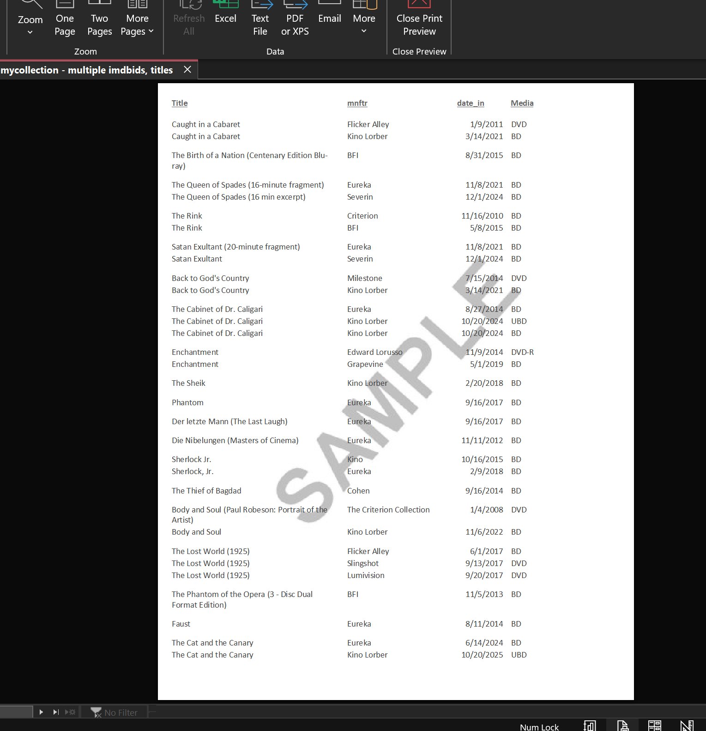Click the date 1/9/2011
The image size is (706, 731).
click(x=486, y=124)
